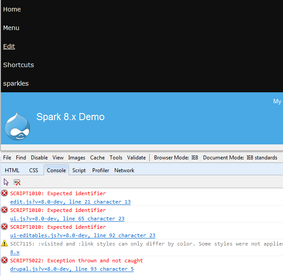
Task: Go to the Home toolbar link
Action: tap(12, 9)
